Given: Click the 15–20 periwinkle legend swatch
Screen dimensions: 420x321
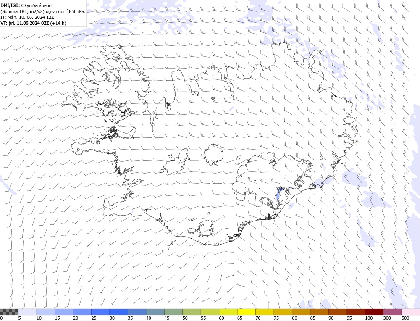Looking at the screenshot, I should tap(64, 312).
